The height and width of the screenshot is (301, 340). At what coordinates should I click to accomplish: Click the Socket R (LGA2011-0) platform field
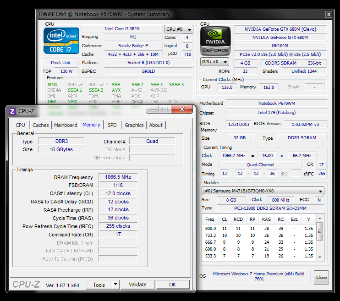[148, 63]
